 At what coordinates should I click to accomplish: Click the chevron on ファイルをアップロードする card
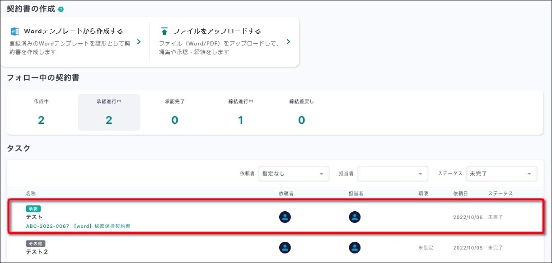pos(288,42)
